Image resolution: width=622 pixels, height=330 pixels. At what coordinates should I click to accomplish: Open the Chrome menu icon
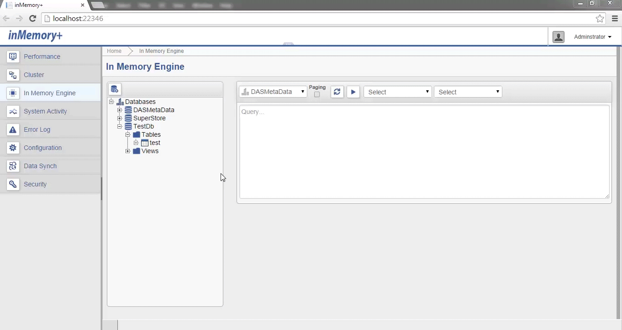tap(615, 19)
